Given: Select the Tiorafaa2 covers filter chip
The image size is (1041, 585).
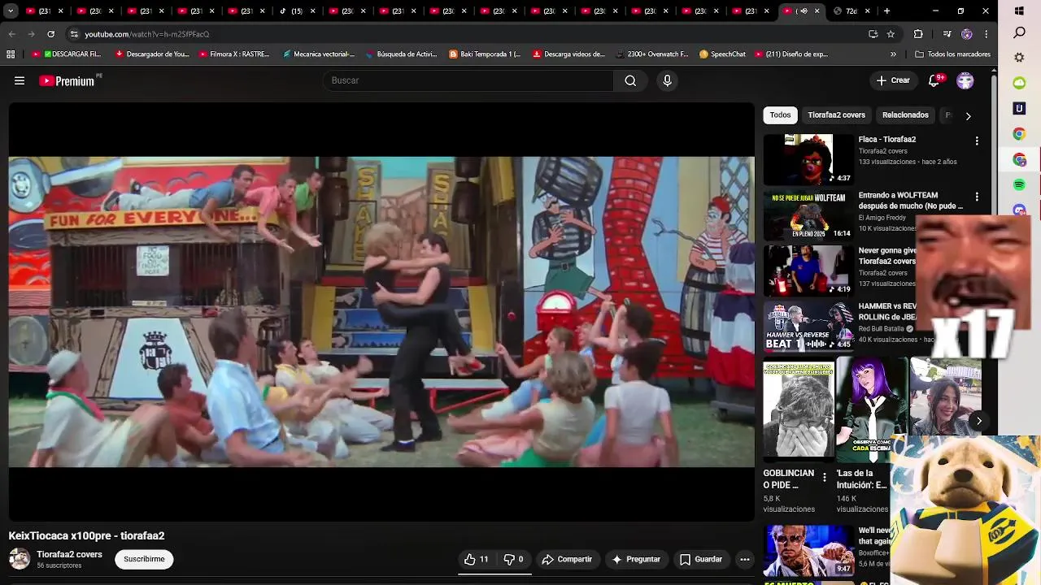Looking at the screenshot, I should tap(836, 115).
